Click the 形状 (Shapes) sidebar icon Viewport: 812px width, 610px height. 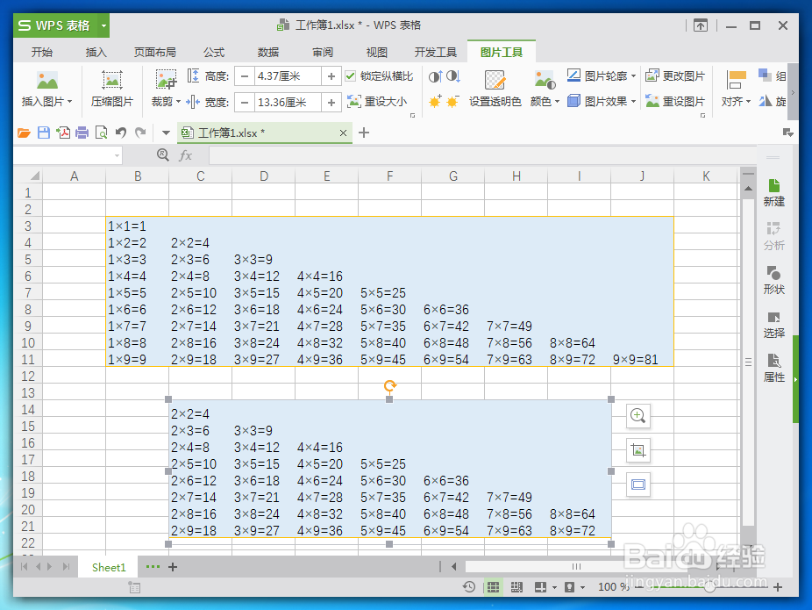[x=773, y=280]
